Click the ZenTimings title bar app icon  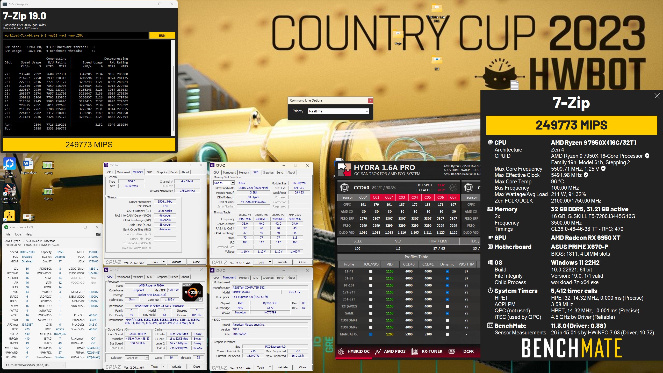(x=6, y=227)
